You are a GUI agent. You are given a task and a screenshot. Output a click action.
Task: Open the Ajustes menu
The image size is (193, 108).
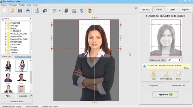point(22,5)
